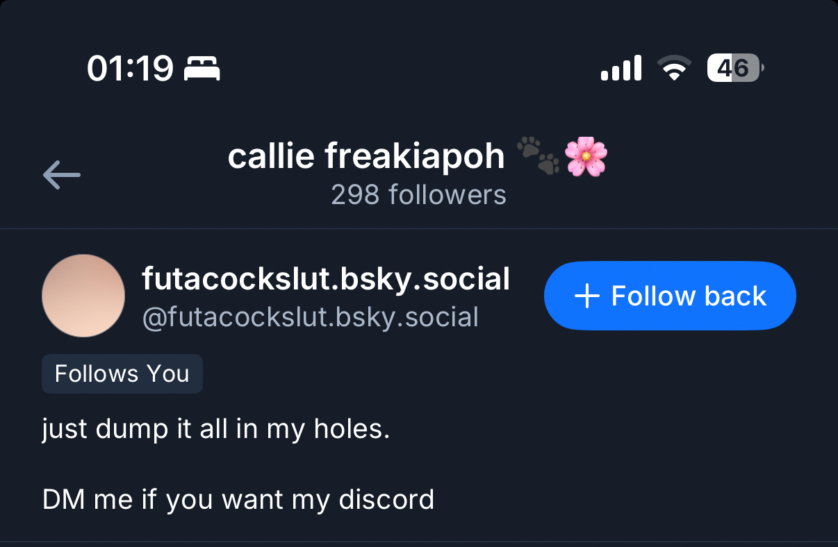
Task: Click the Wi-Fi status icon
Action: coord(673,69)
